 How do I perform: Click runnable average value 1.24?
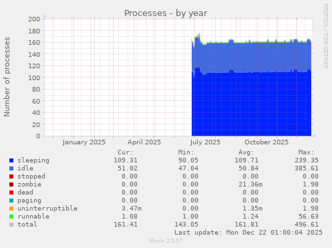coord(251,217)
